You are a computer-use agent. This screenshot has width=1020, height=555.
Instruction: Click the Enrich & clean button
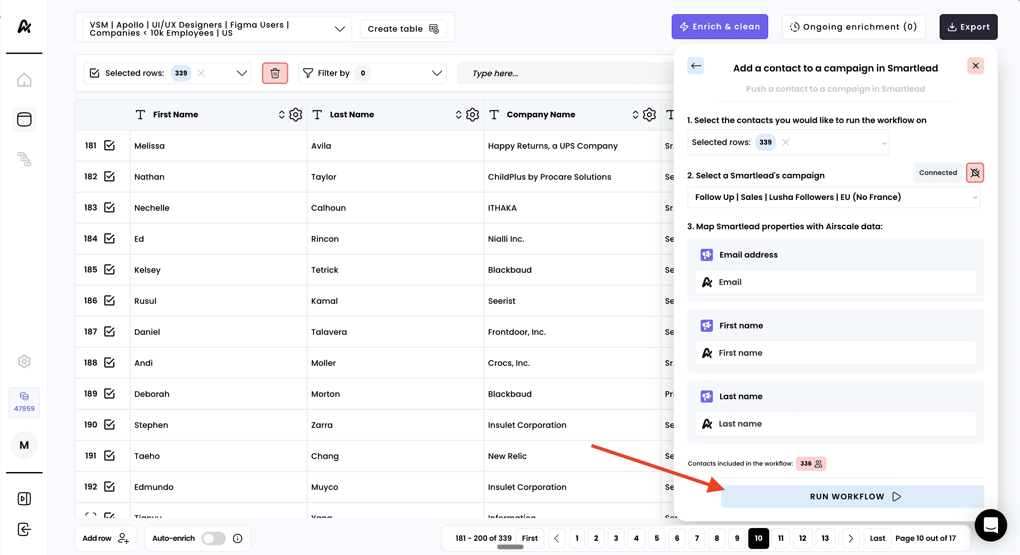pyautogui.click(x=720, y=27)
